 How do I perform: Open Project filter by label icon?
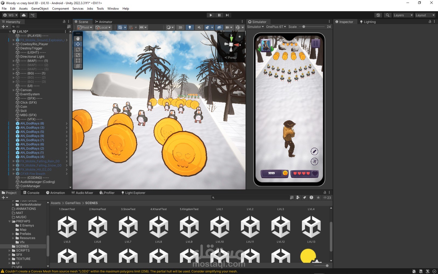[304, 198]
